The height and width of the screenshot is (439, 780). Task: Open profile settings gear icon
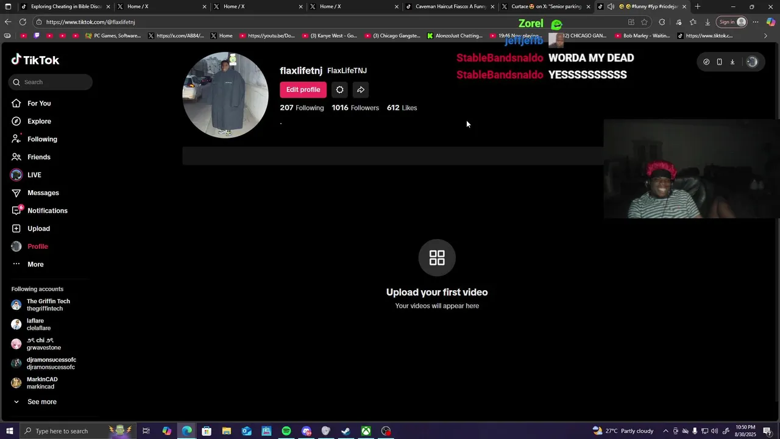pos(339,90)
